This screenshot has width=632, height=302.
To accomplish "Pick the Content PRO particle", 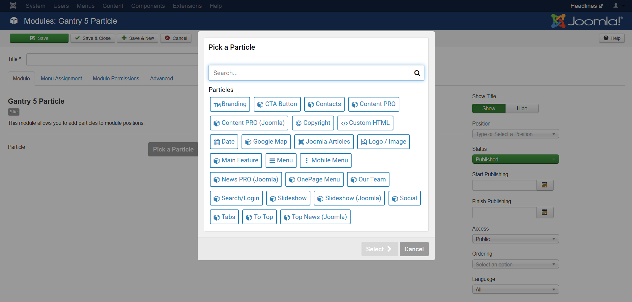I will (374, 104).
